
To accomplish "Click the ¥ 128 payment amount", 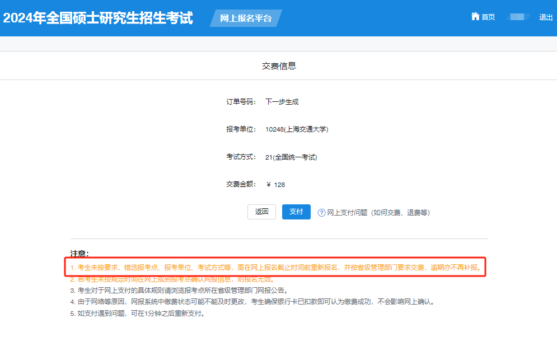I will coord(275,185).
